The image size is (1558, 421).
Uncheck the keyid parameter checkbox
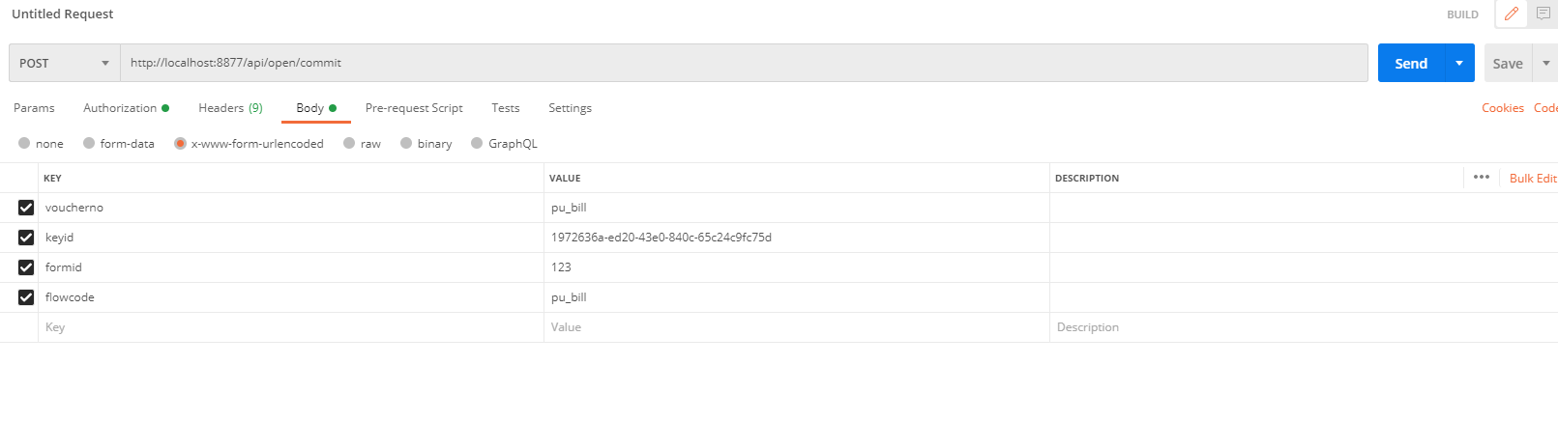click(26, 238)
